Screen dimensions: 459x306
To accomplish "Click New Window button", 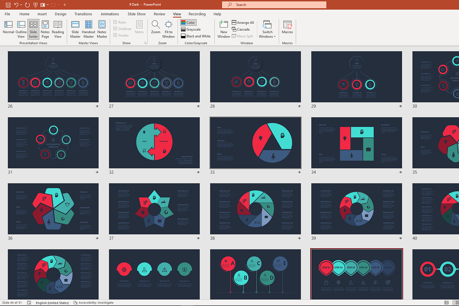I will point(224,29).
